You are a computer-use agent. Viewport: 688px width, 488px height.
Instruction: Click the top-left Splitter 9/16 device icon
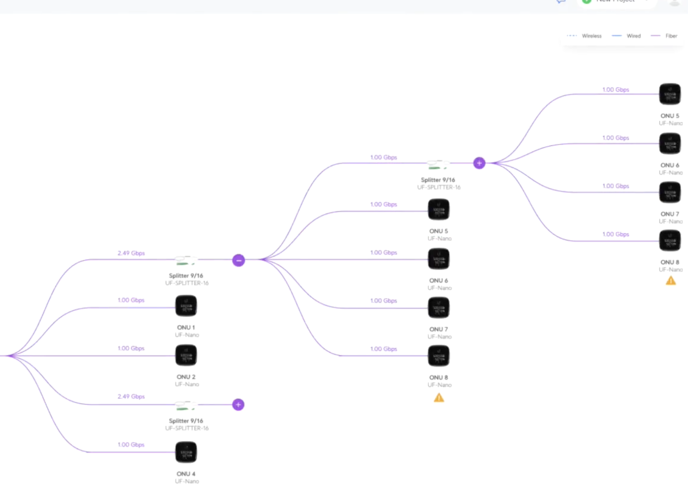coord(186,261)
